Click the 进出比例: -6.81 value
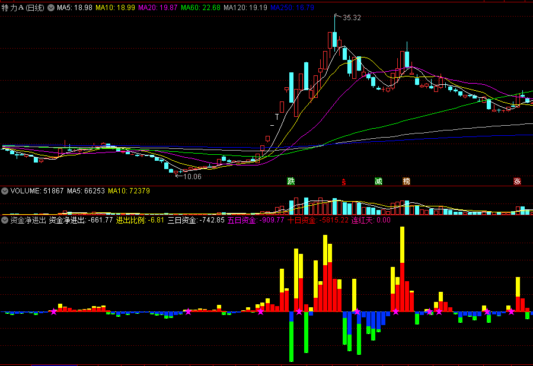Screen dimensions: 533x366 (x=140, y=220)
